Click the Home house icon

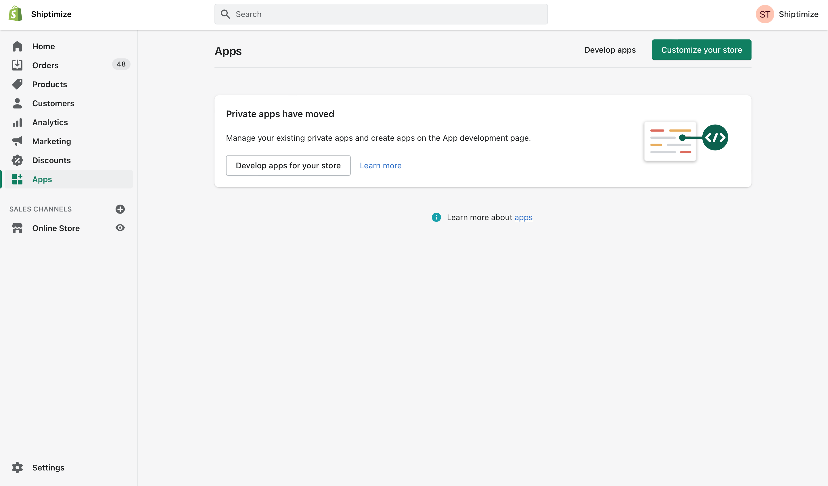coord(17,46)
